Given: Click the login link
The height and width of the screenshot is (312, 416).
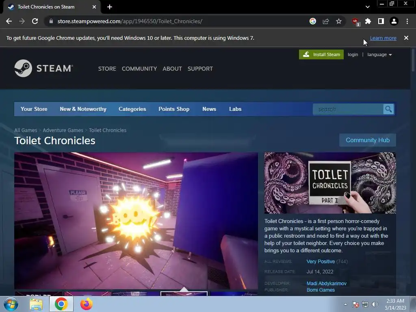Looking at the screenshot, I should 353,54.
